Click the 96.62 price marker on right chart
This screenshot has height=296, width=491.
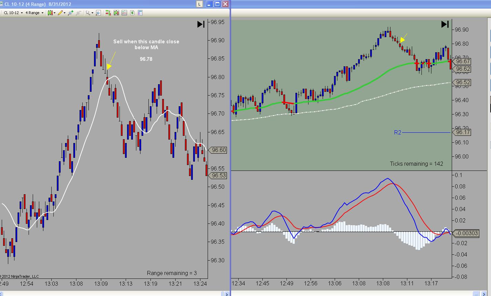(x=462, y=69)
